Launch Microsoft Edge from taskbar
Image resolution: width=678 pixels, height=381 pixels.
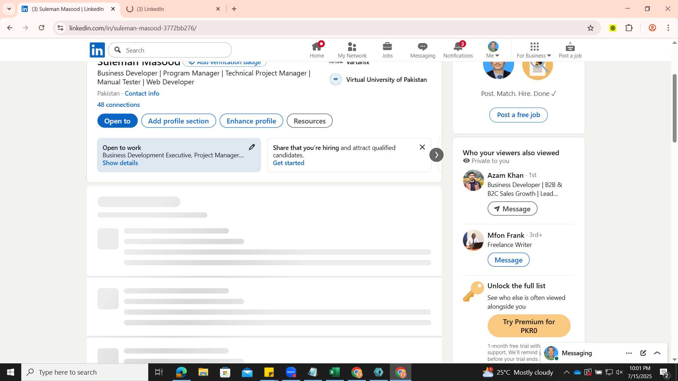point(181,372)
